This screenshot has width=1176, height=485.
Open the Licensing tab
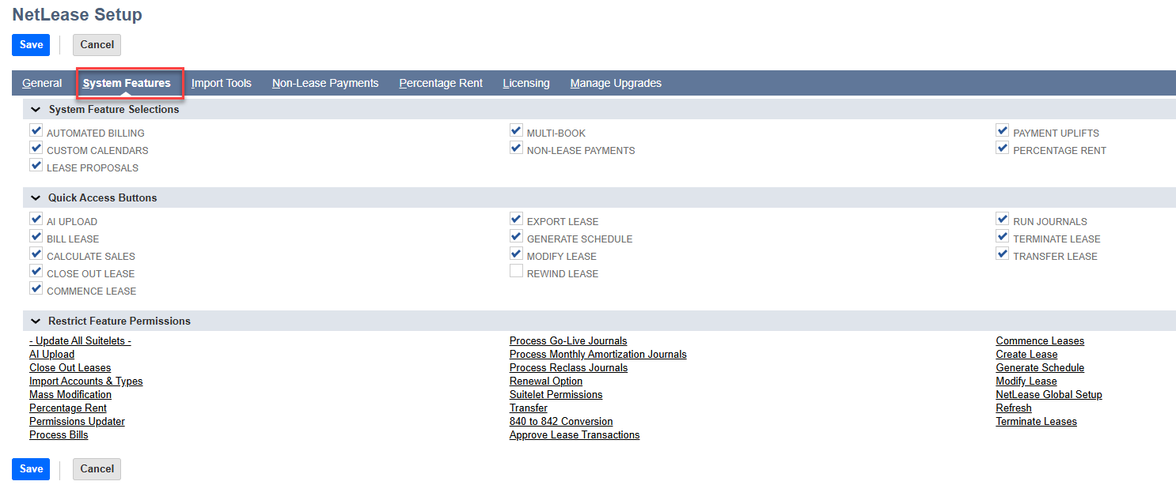click(x=526, y=83)
